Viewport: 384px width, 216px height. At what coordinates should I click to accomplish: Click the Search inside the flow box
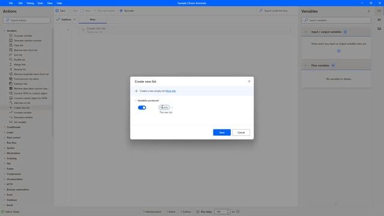[x=277, y=11]
